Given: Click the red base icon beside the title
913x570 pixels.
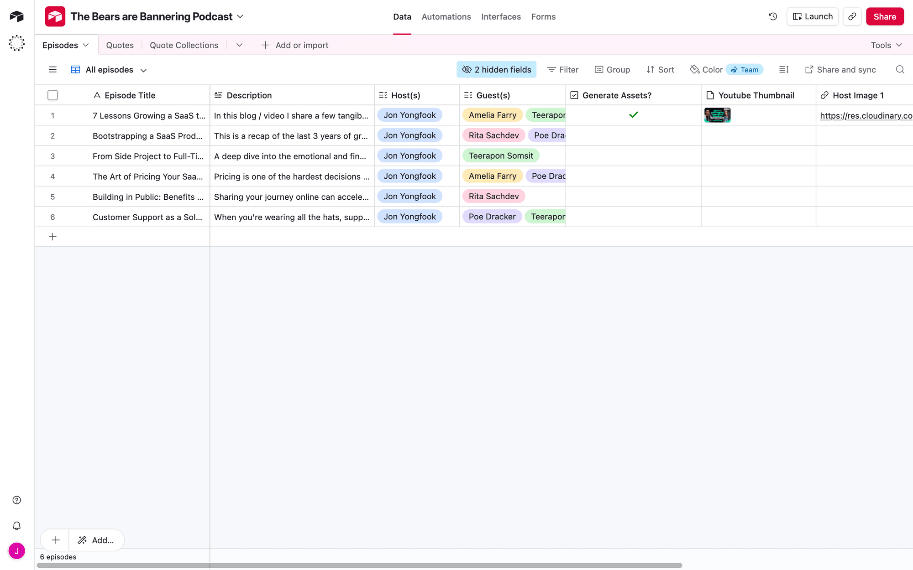Looking at the screenshot, I should click(x=55, y=16).
